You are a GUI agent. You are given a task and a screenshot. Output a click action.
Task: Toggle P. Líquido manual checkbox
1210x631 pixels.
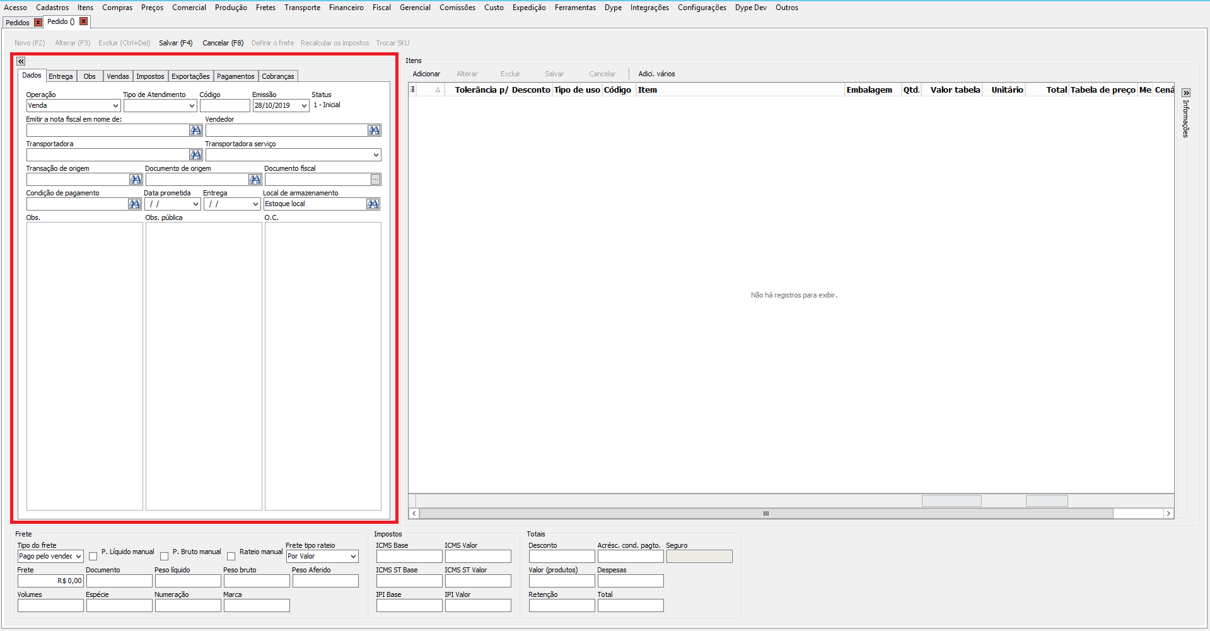pyautogui.click(x=93, y=556)
